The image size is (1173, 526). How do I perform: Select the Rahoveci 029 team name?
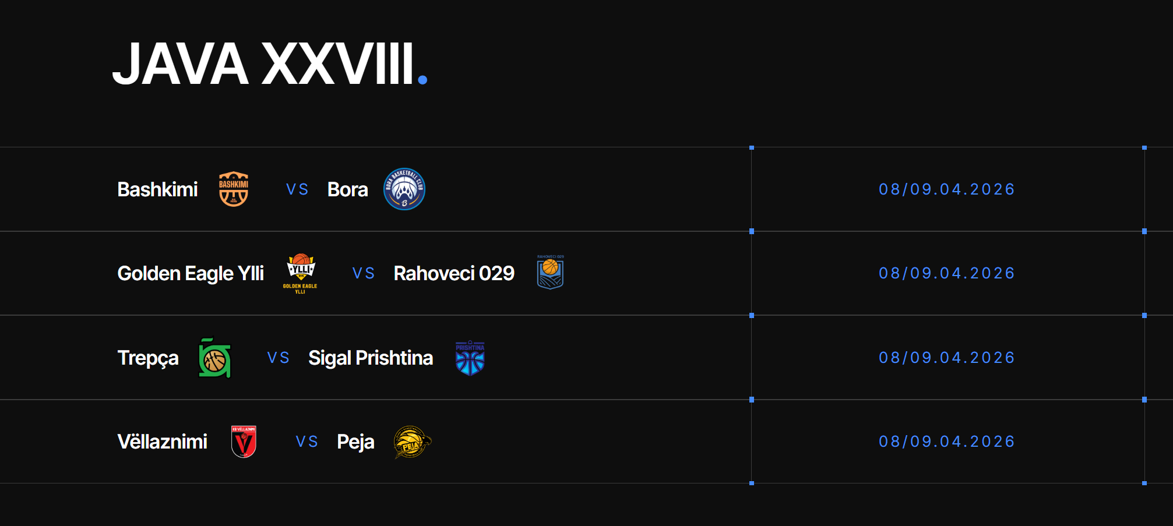(454, 274)
